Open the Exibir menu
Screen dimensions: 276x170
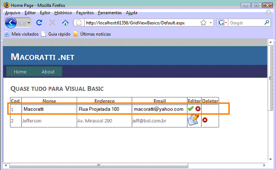(x=45, y=13)
